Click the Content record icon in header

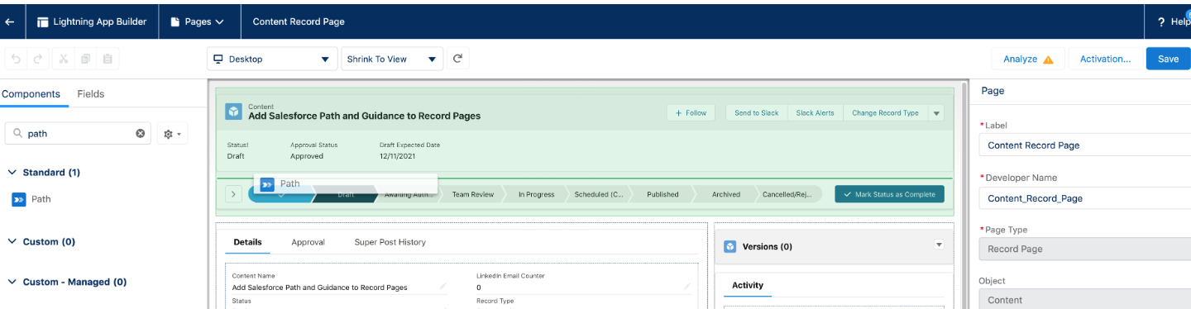tap(234, 112)
